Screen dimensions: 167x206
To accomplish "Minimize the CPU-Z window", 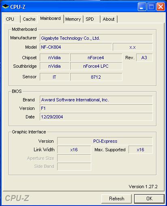I will click(142, 7).
